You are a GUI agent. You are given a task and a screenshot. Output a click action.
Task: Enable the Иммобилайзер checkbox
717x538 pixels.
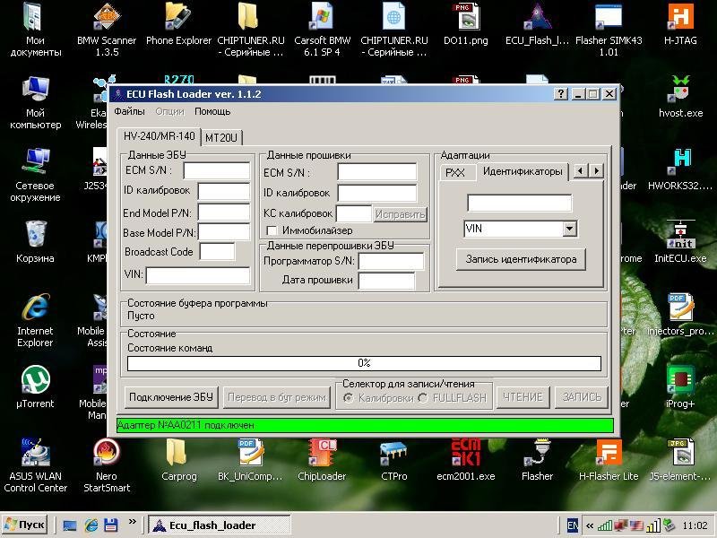(272, 230)
